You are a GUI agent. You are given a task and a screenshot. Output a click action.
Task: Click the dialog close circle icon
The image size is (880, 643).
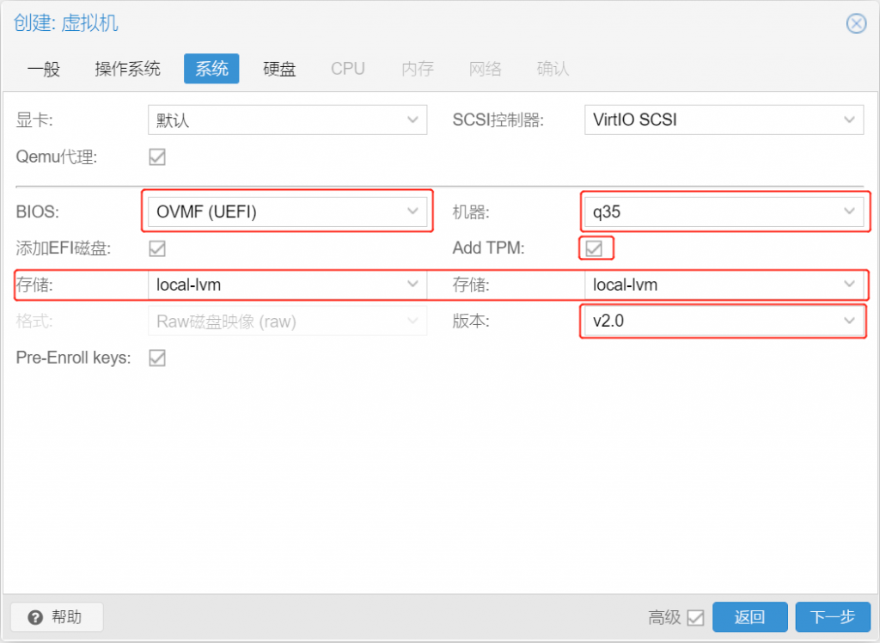pos(856,23)
